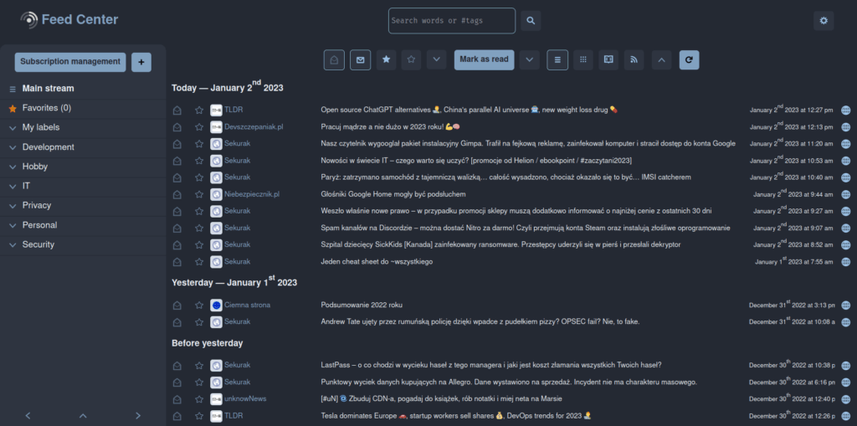Viewport: 857px width, 426px height.
Task: Click Ciemna strona feed favicon
Action: pos(216,305)
